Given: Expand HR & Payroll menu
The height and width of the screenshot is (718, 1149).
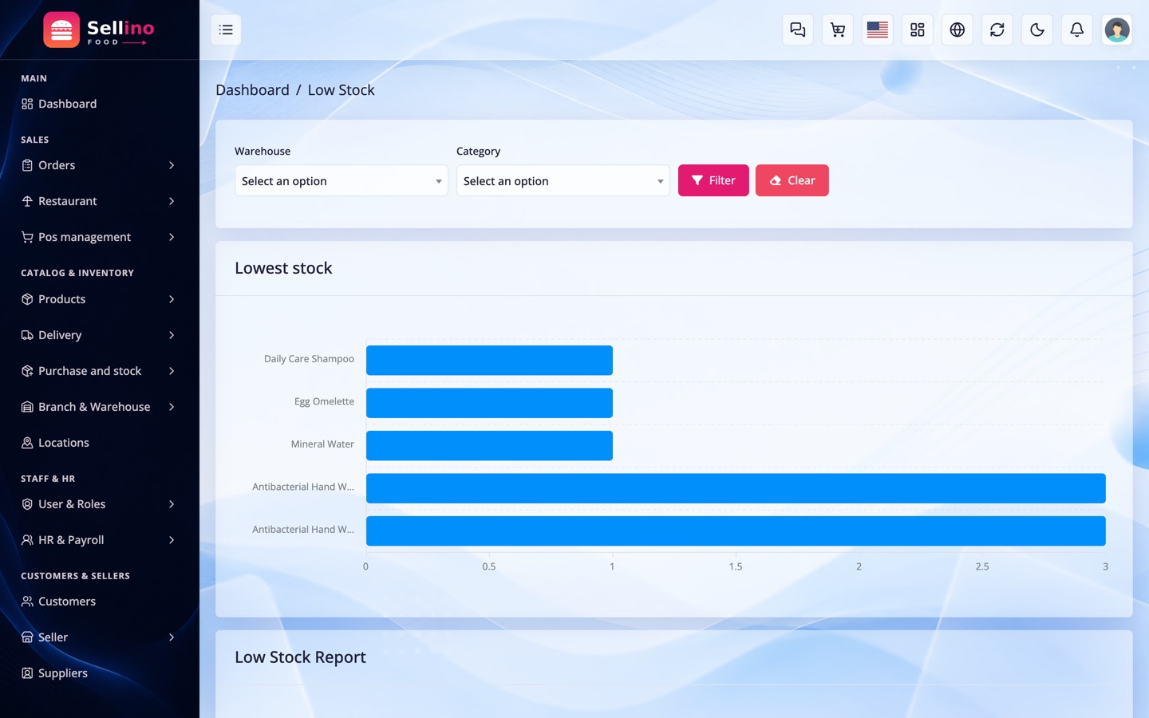Looking at the screenshot, I should 99,540.
